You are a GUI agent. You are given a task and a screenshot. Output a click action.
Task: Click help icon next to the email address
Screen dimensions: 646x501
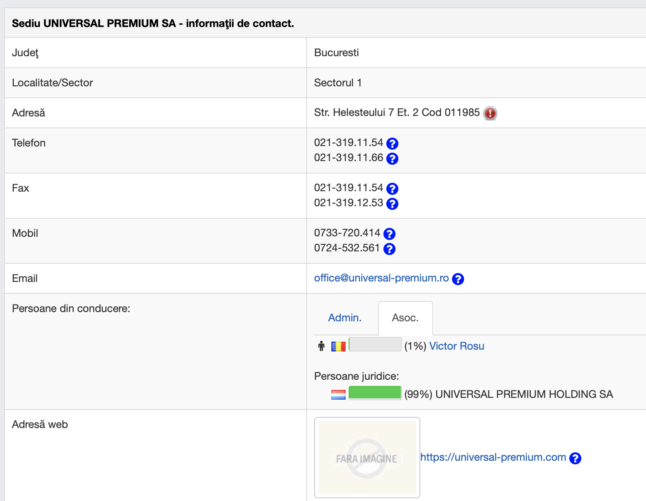click(458, 279)
